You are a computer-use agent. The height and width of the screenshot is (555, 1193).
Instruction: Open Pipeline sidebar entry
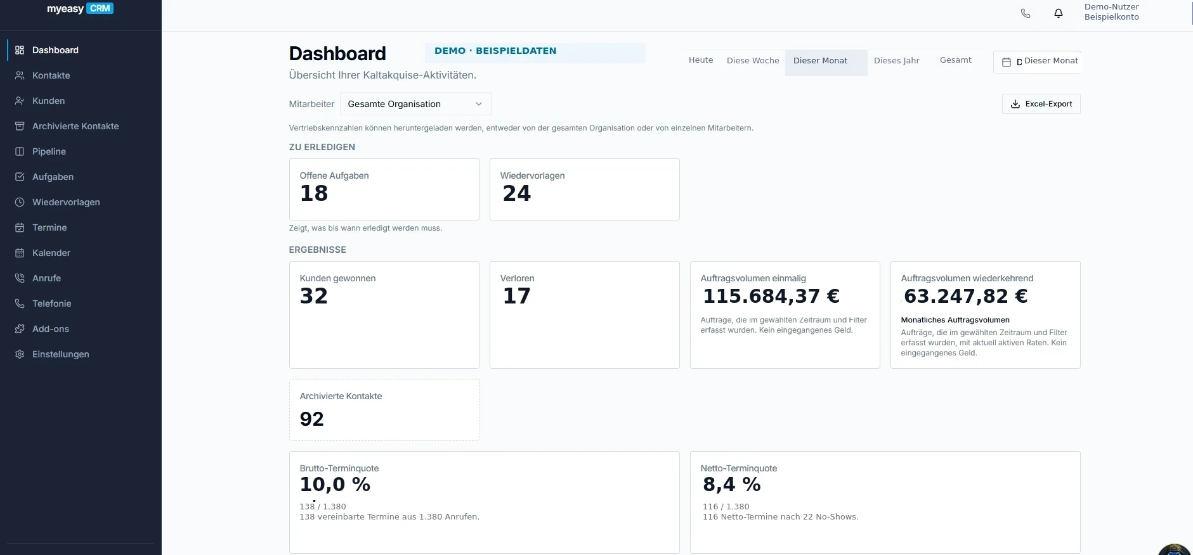tap(81, 151)
